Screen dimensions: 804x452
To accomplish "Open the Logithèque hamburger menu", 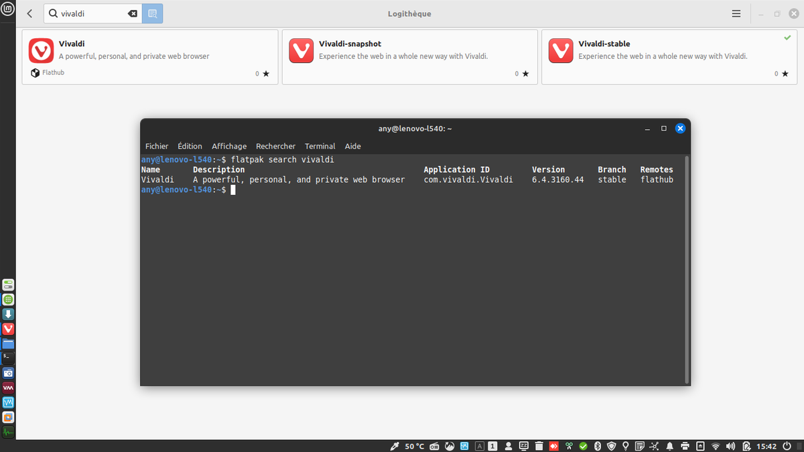I will pyautogui.click(x=736, y=13).
